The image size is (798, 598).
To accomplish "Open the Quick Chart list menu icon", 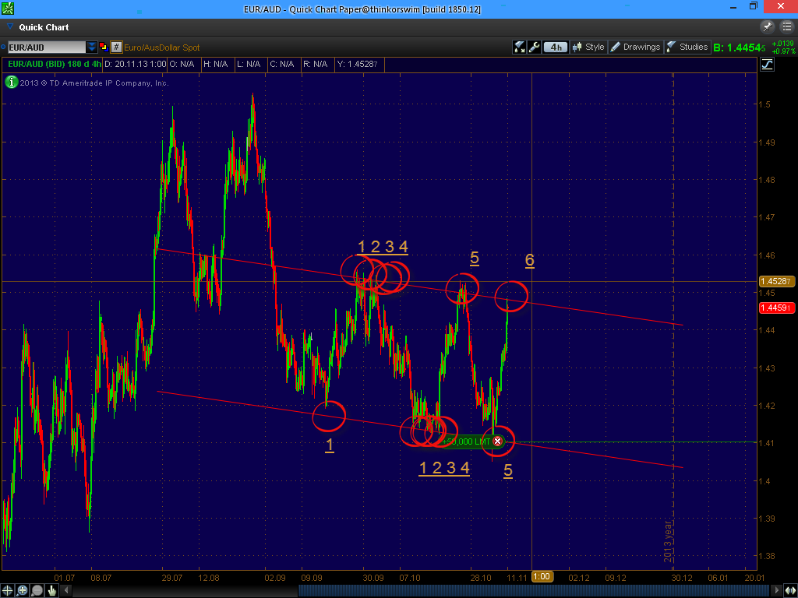I will (x=787, y=26).
